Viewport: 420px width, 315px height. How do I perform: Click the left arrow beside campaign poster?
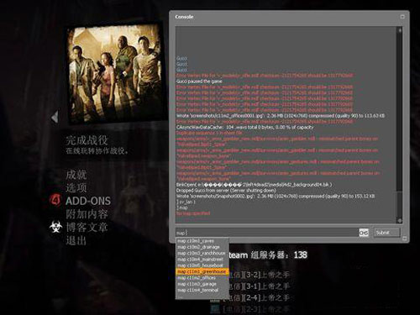click(55, 117)
